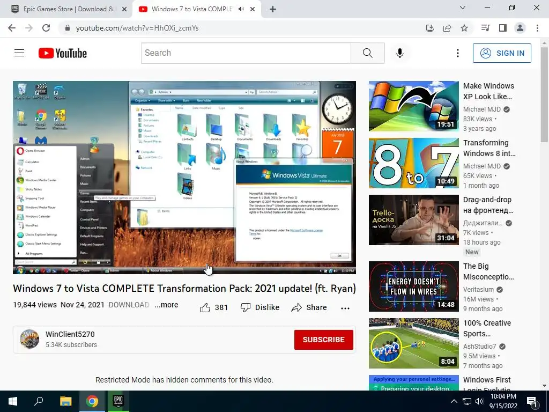Open a new Chrome tab

(x=273, y=9)
